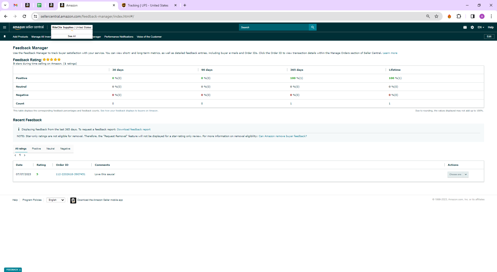Open the RiteClix Supplies account switcher
This screenshot has height=272, width=497.
[72, 27]
